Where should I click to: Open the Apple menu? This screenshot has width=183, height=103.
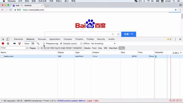pos(4,1)
